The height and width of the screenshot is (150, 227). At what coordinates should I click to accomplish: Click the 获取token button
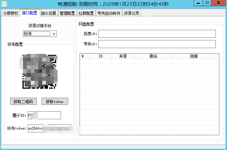[55, 101]
